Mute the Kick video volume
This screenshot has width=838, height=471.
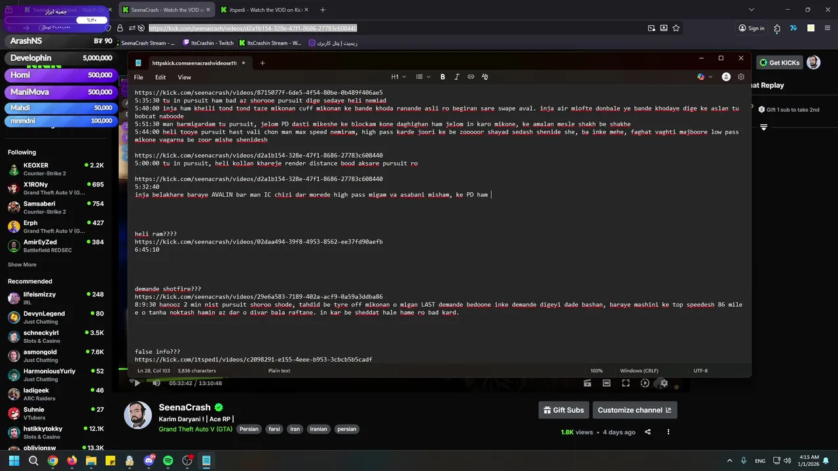pos(156,383)
